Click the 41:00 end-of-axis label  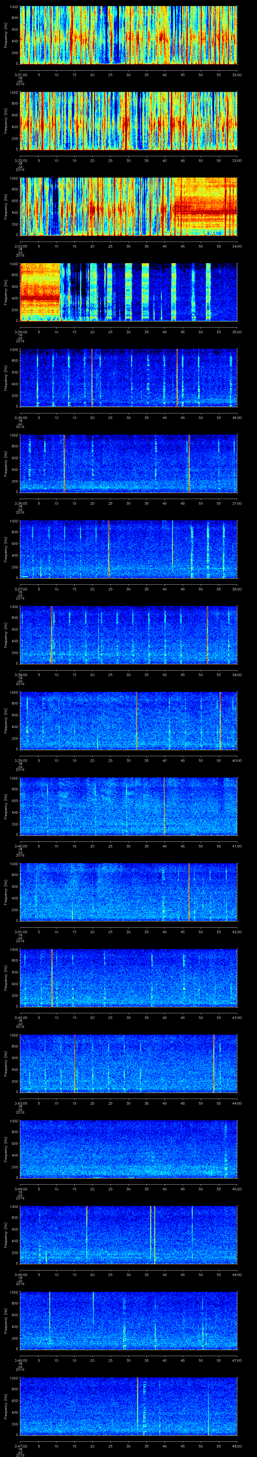(237, 846)
